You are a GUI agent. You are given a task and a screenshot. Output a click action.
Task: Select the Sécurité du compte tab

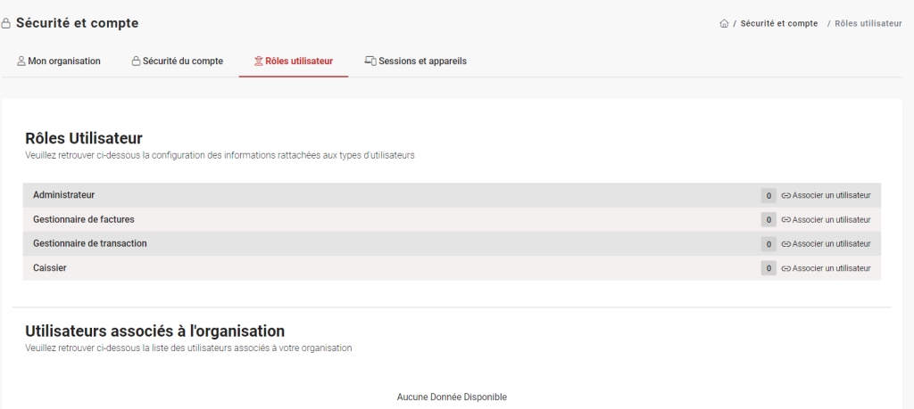(183, 61)
